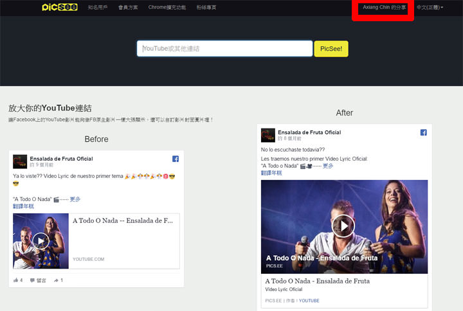The width and height of the screenshot is (463, 311).
Task: Click the page avatar in Before post
Action: (20, 161)
